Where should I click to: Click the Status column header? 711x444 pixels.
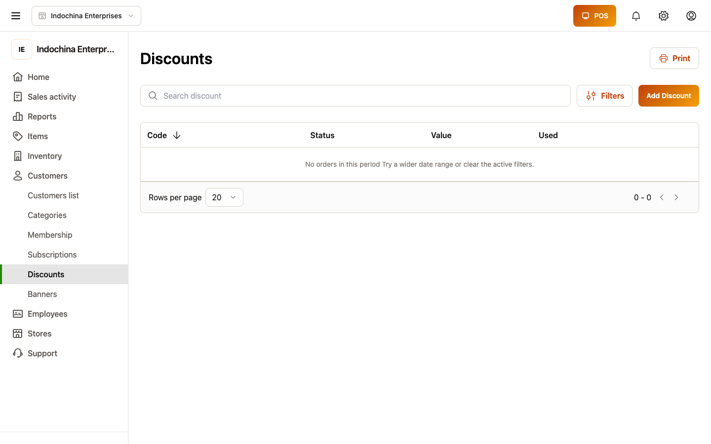click(x=322, y=135)
